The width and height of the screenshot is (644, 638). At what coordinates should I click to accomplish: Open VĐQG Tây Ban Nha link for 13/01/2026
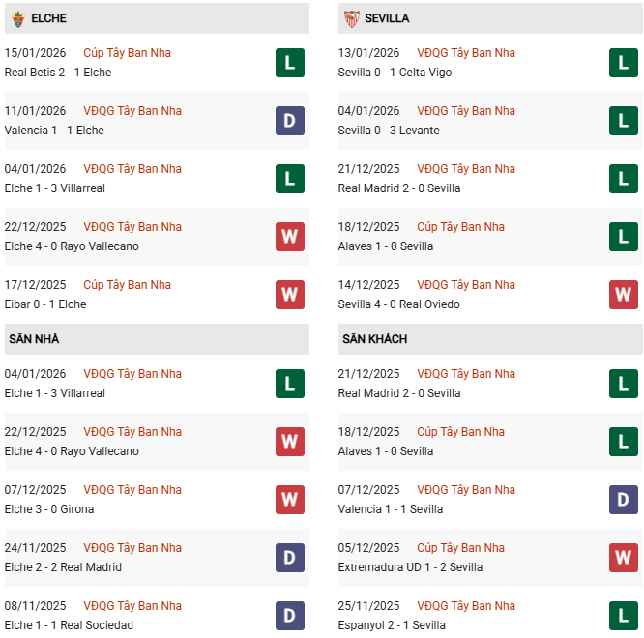(x=465, y=53)
